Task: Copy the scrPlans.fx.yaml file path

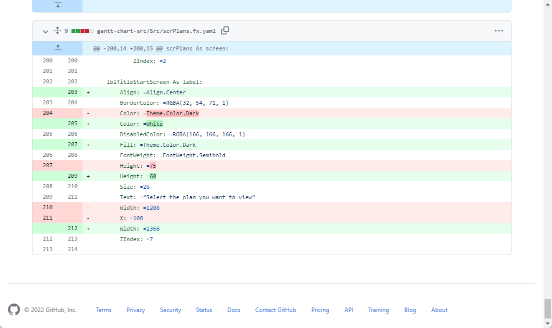Action: 225,30
